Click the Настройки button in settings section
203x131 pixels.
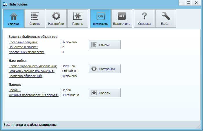pos(105,69)
